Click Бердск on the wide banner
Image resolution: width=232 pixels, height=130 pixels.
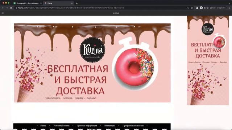coord(80,98)
